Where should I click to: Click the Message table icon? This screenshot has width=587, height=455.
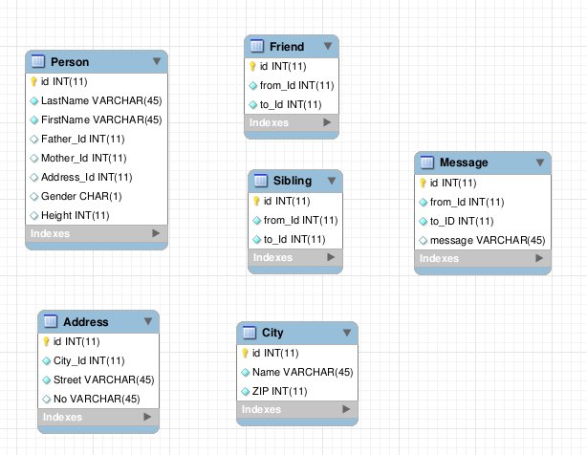coord(427,162)
